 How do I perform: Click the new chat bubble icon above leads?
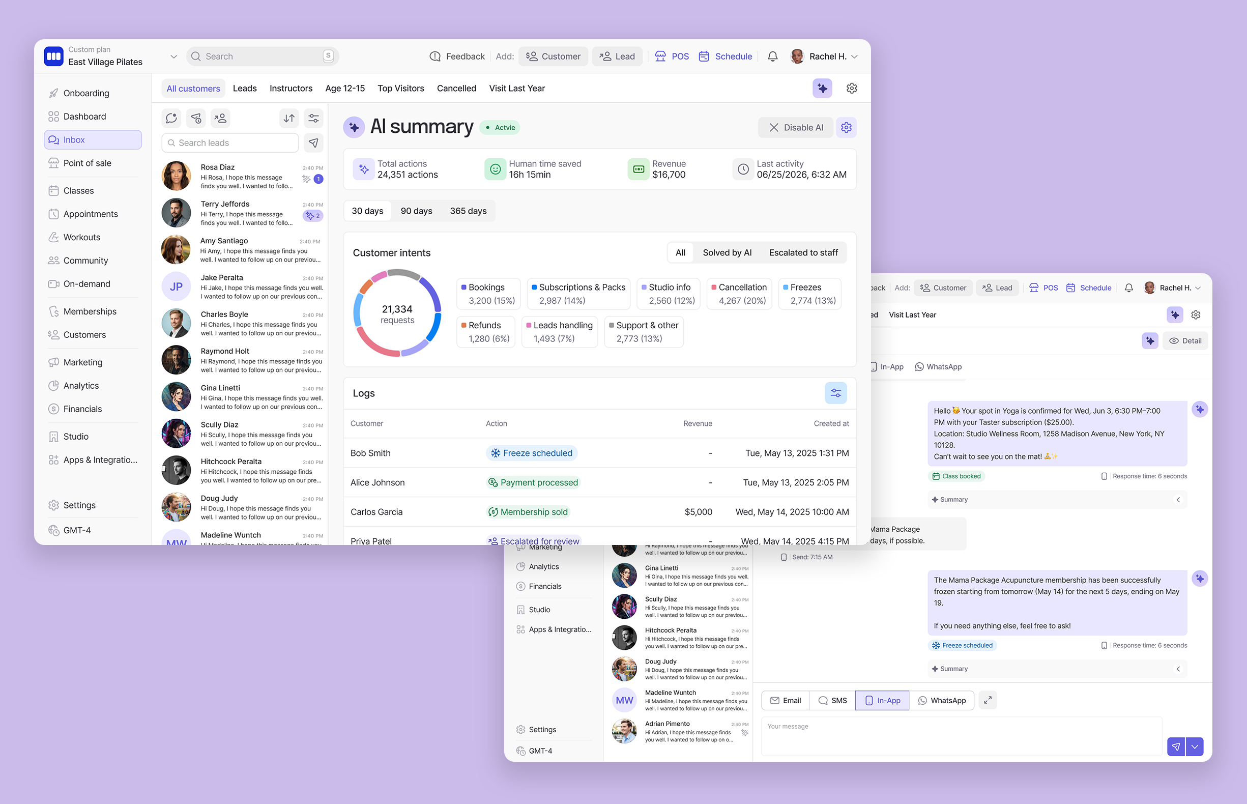tap(171, 119)
